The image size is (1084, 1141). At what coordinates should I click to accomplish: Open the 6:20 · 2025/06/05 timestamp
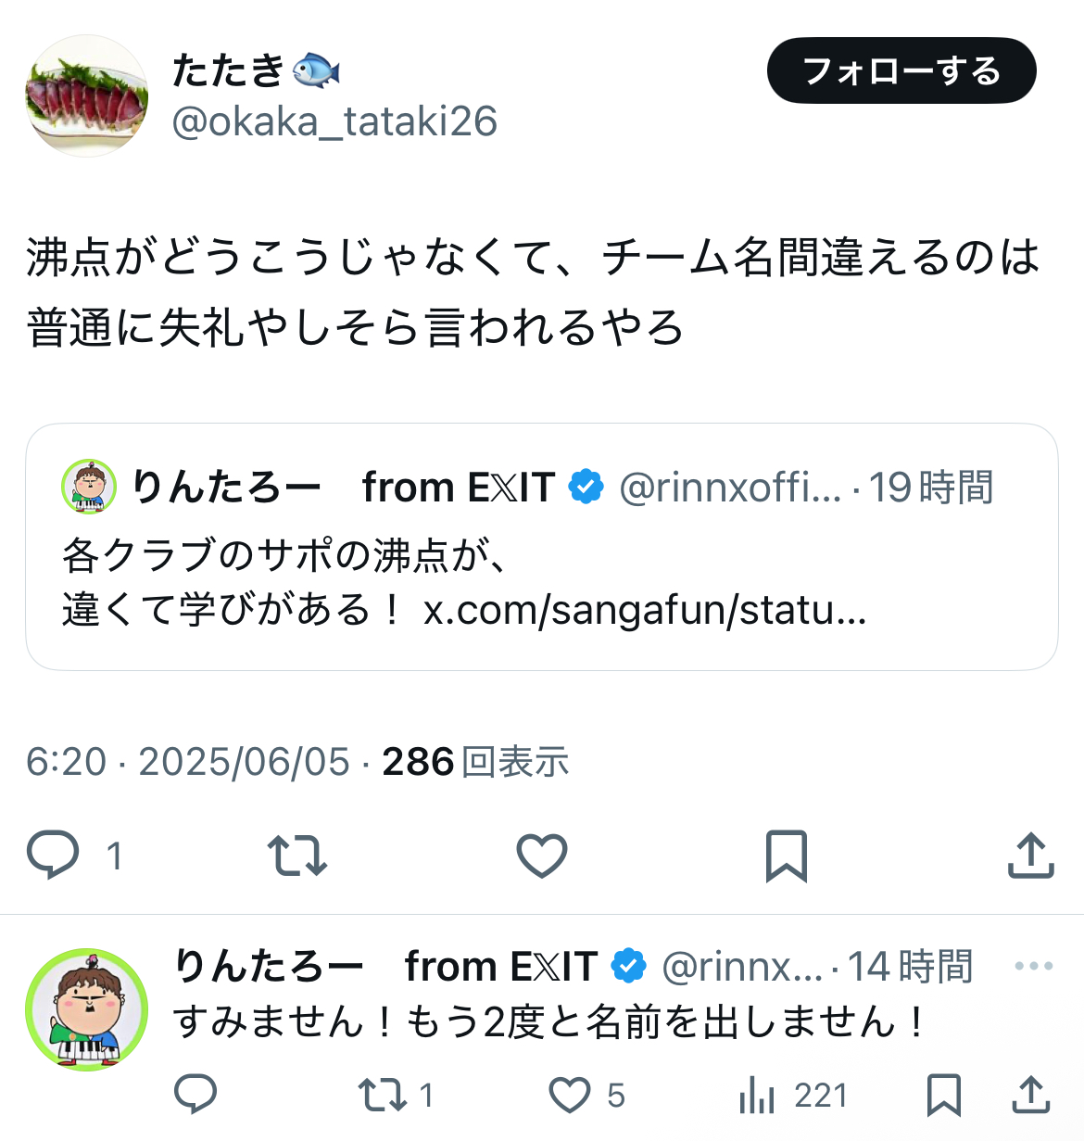(188, 762)
